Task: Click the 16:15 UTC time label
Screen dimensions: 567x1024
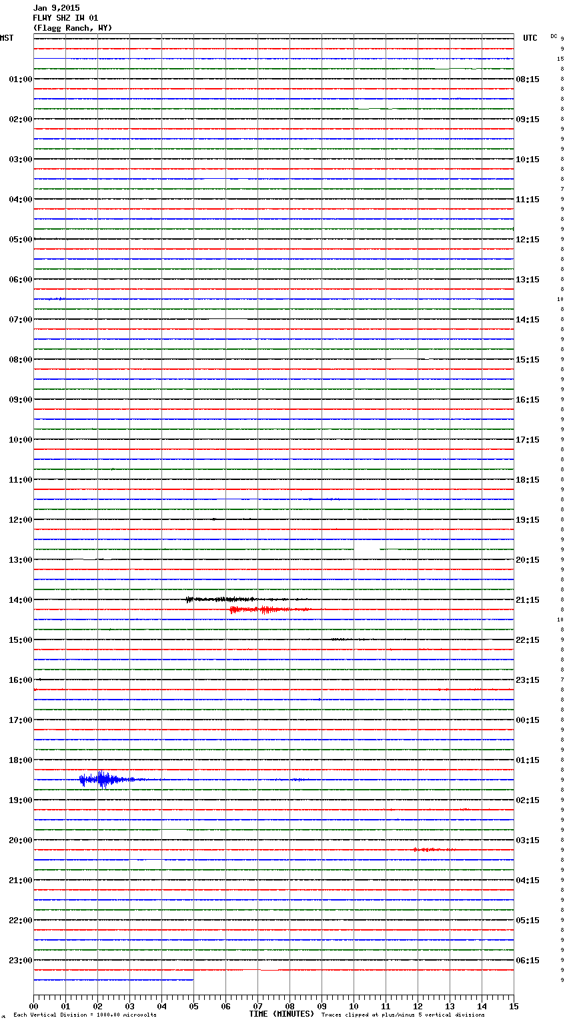Action: click(x=528, y=400)
